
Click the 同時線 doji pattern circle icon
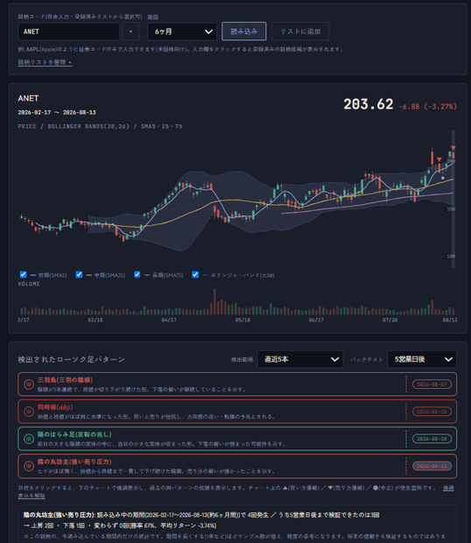(29, 412)
